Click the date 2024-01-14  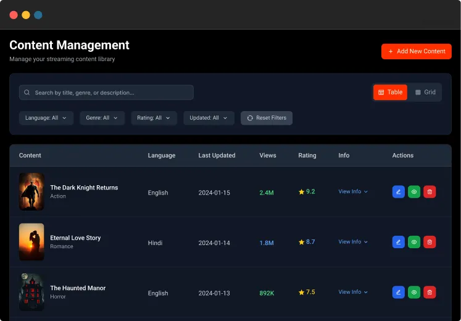pyautogui.click(x=214, y=243)
